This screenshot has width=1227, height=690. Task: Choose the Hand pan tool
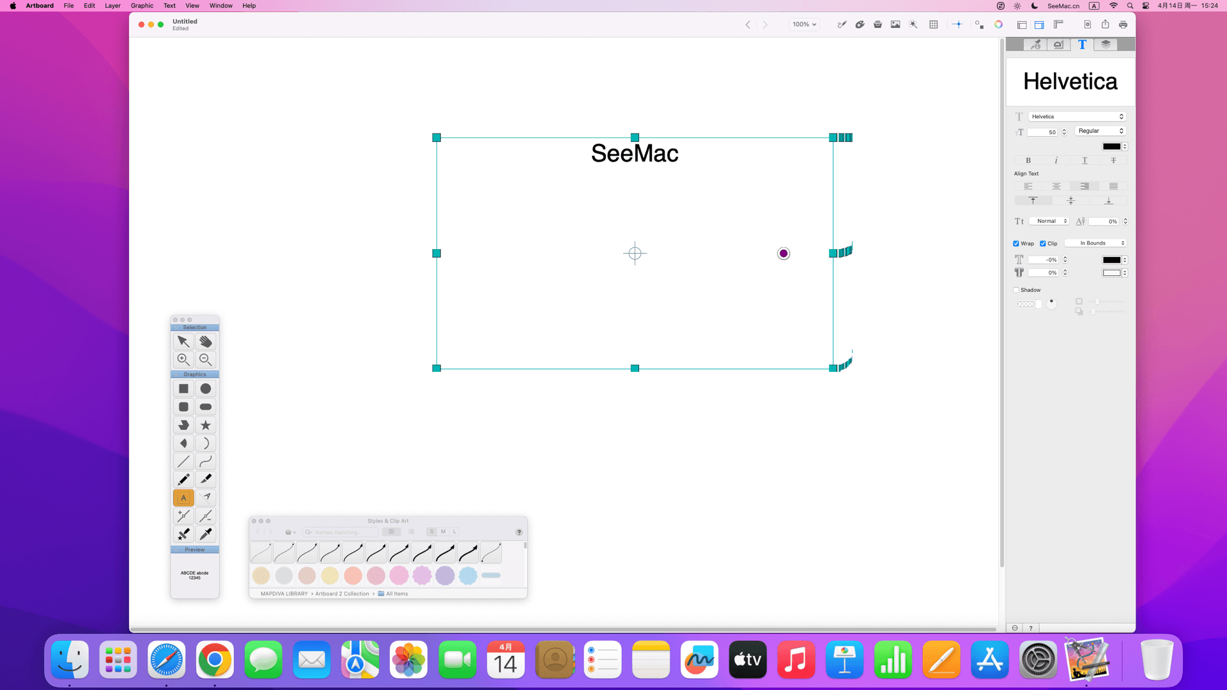click(205, 342)
